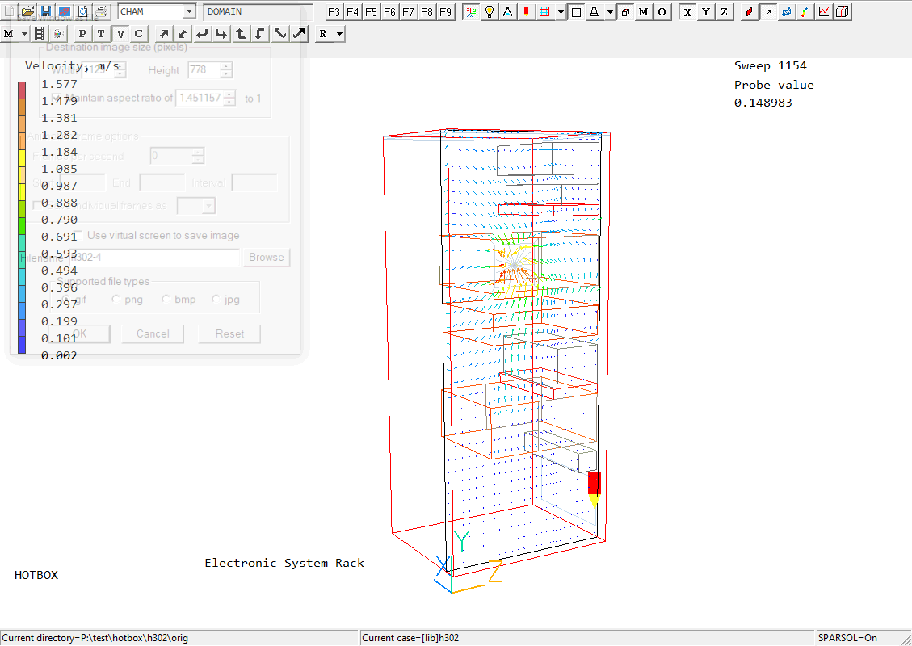Open the line graph plot icon

824,11
